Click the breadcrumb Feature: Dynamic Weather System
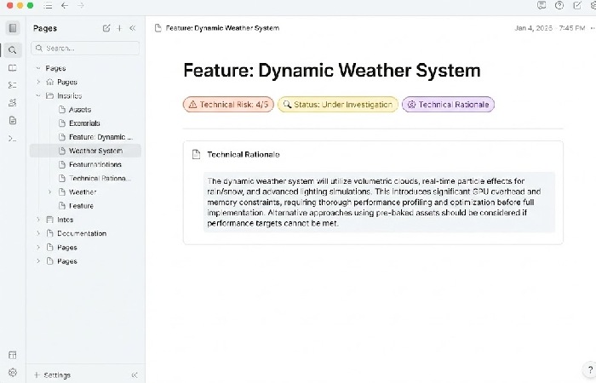596x383 pixels. pyautogui.click(x=222, y=28)
